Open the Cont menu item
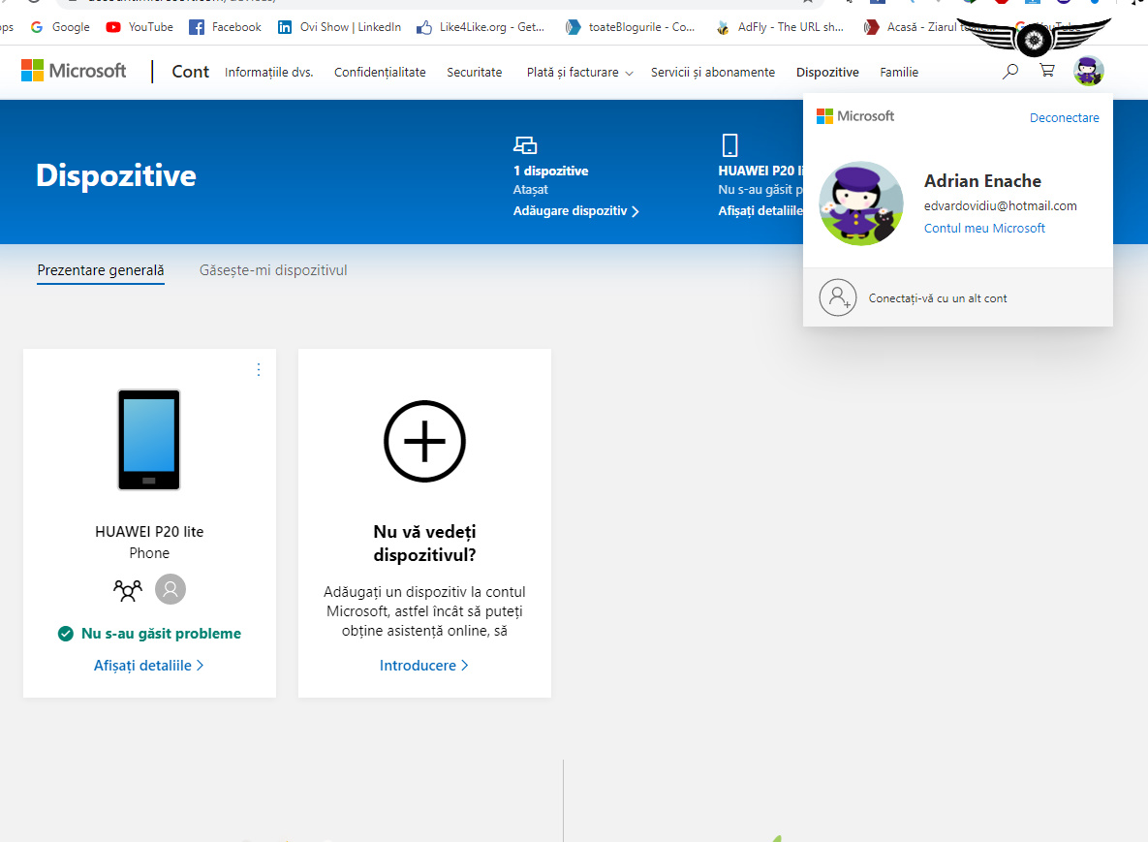 click(x=190, y=71)
